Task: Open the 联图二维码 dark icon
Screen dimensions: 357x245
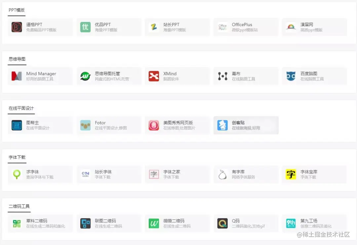Action: click(85, 223)
